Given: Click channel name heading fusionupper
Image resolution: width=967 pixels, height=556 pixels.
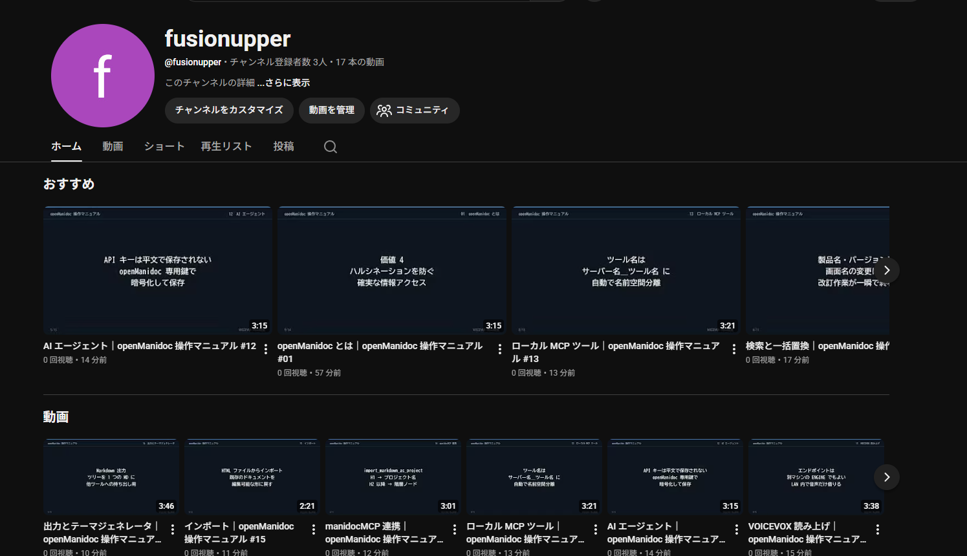Looking at the screenshot, I should pyautogui.click(x=228, y=39).
